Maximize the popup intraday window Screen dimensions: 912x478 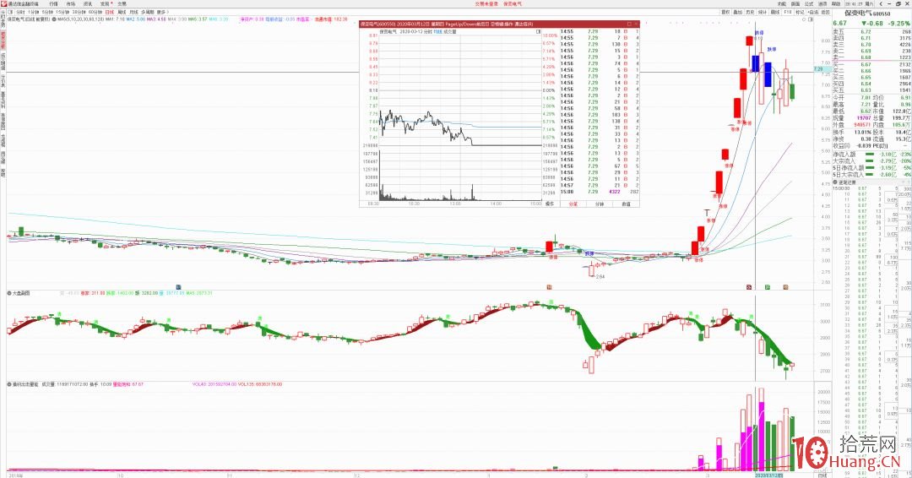(x=629, y=24)
